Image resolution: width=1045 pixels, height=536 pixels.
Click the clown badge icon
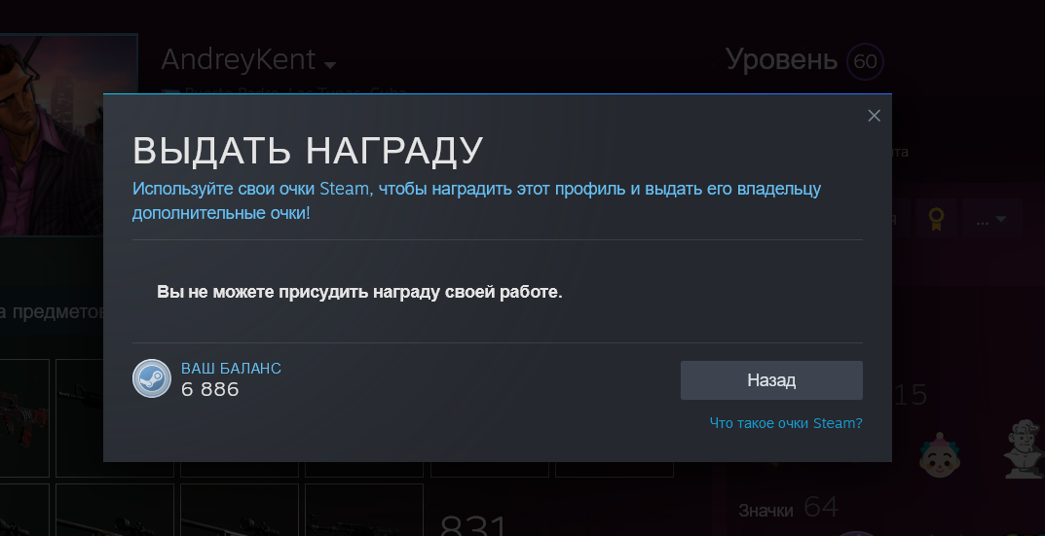(x=939, y=454)
